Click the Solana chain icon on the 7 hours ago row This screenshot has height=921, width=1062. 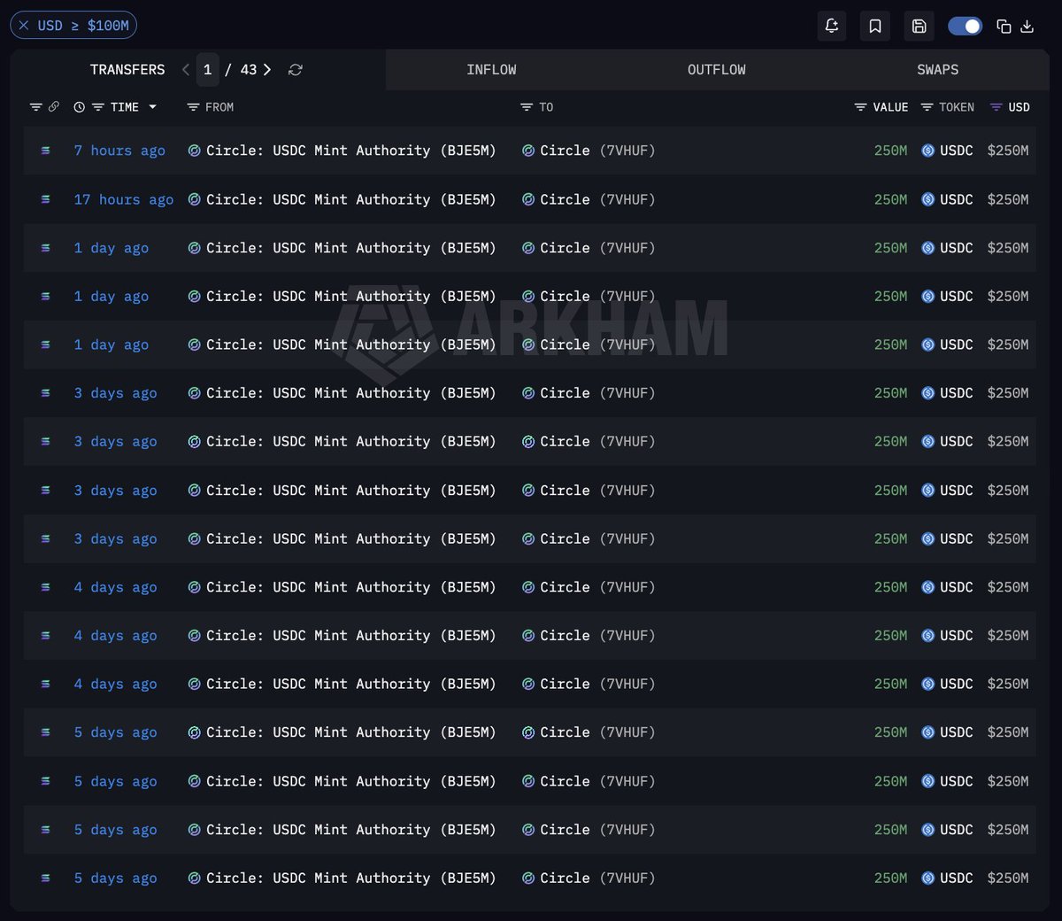pos(45,151)
